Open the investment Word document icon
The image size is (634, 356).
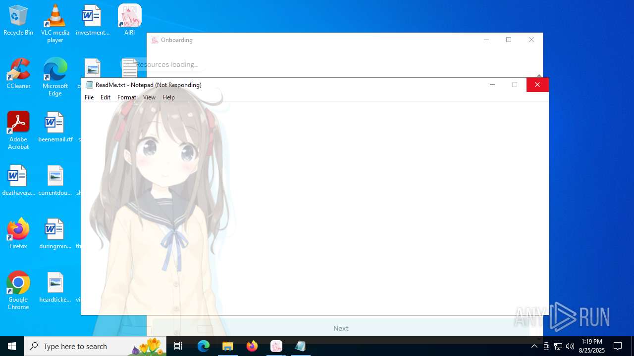[x=92, y=21]
